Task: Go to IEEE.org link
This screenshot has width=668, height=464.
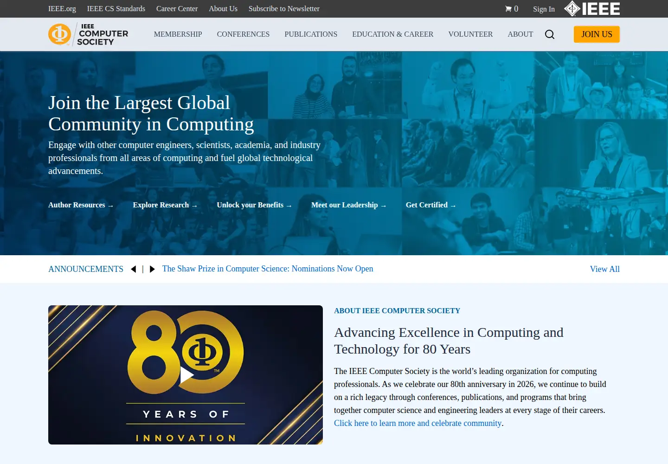Action: pos(62,9)
